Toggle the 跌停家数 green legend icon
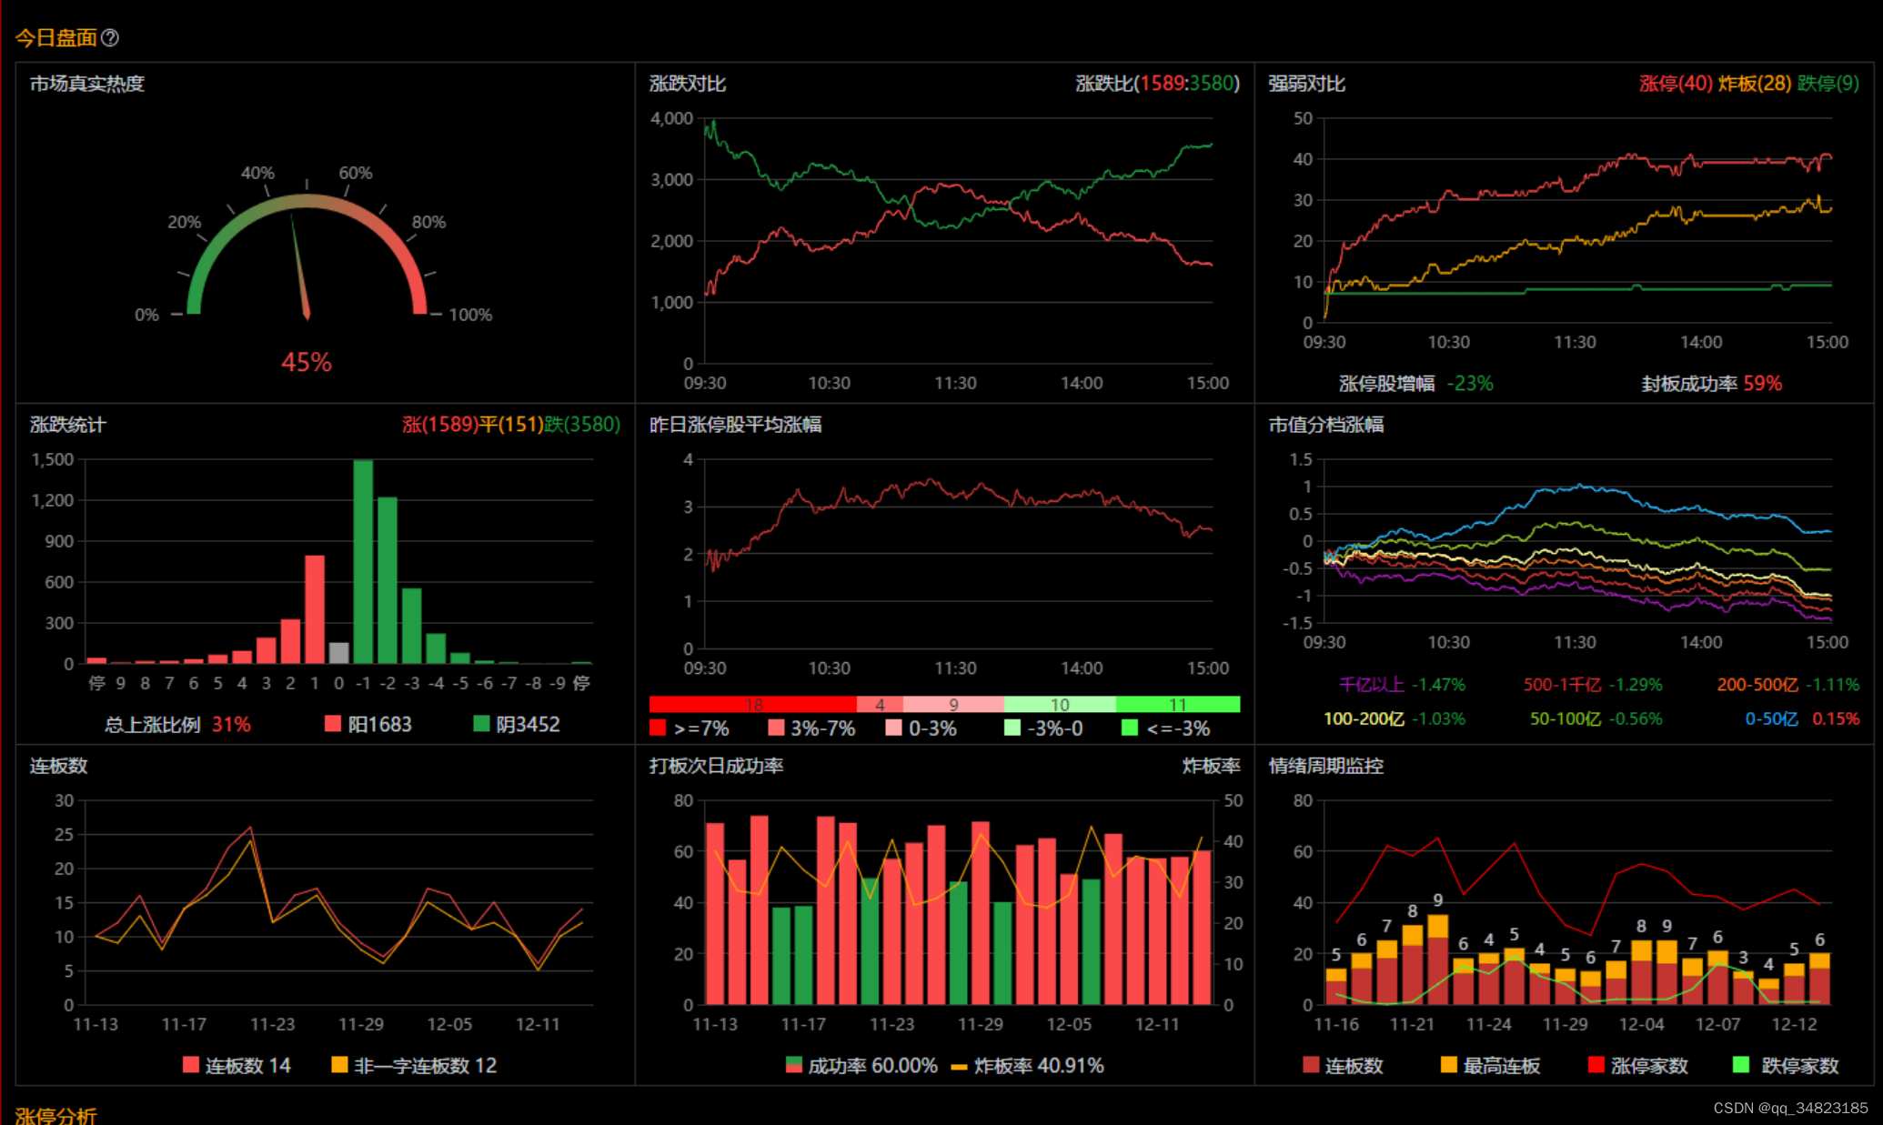The image size is (1883, 1125). point(1741,1065)
